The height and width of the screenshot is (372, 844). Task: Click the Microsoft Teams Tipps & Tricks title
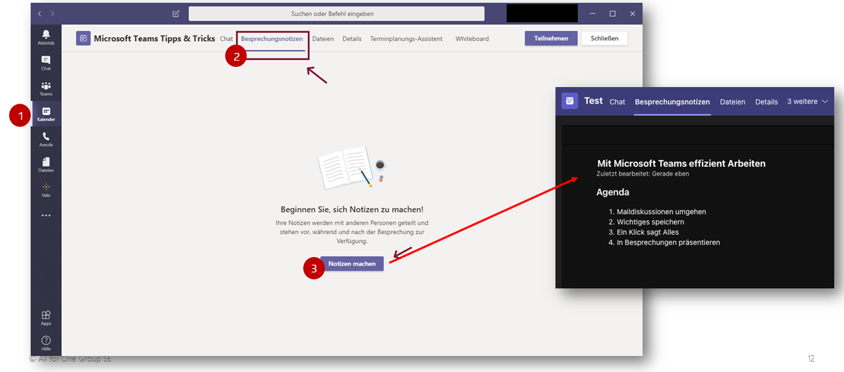pos(155,39)
